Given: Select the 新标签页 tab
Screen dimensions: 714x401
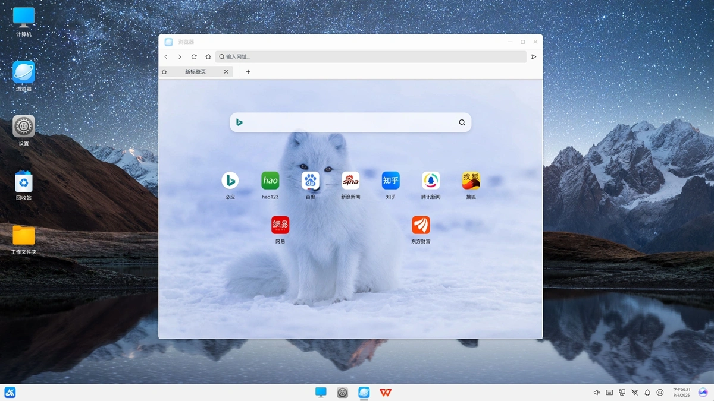Looking at the screenshot, I should coord(195,72).
